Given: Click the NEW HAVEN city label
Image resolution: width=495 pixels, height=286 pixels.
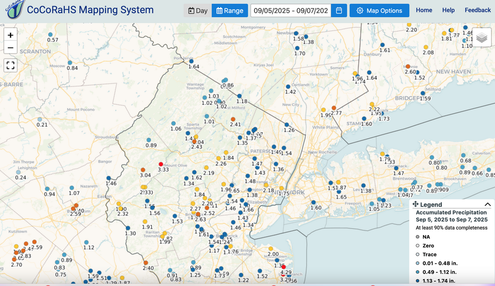Looking at the screenshot, I should [453, 72].
